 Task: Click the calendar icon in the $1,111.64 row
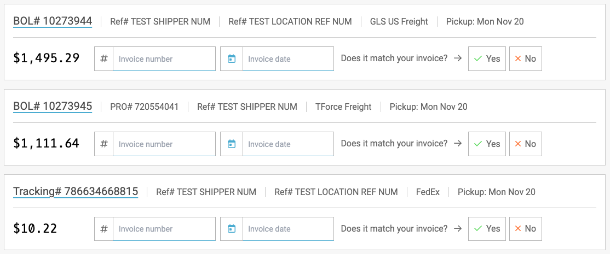(232, 144)
